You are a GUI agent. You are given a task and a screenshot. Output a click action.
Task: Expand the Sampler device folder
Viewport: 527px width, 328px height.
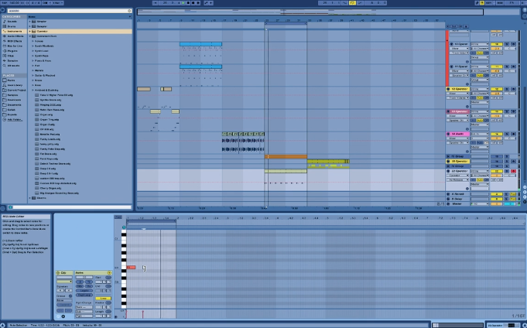pos(29,26)
